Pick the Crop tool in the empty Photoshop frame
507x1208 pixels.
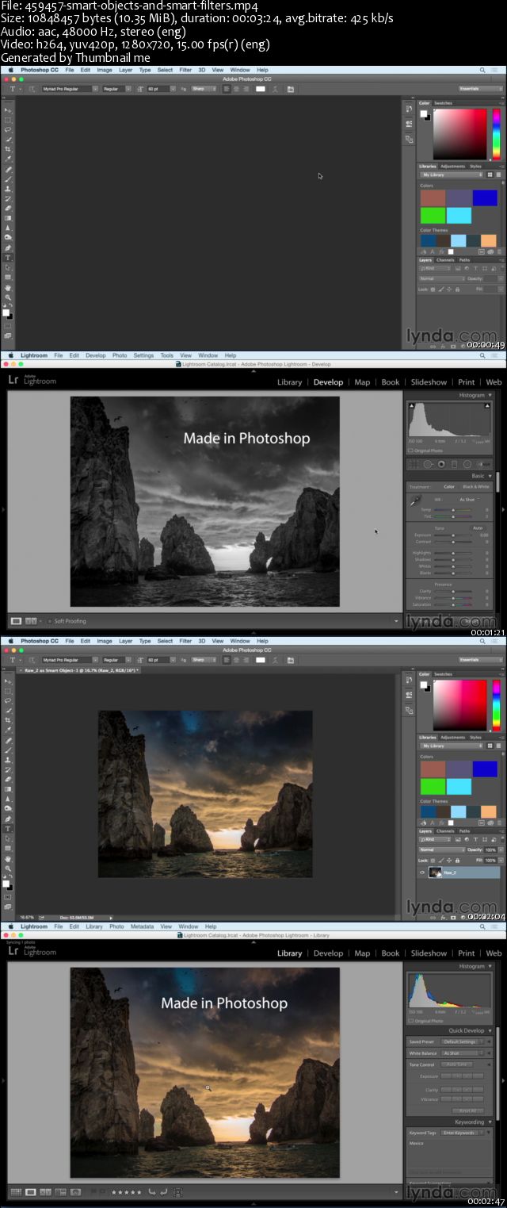(x=9, y=149)
